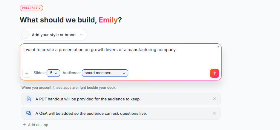Select the PDF handout app row
Viewport: 280px width, 130px height.
pos(121,99)
